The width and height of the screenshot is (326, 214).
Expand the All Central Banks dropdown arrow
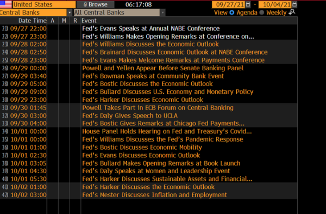[x=162, y=13]
